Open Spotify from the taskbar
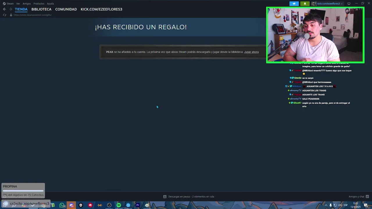Image resolution: width=372 pixels, height=209 pixels. click(x=119, y=205)
